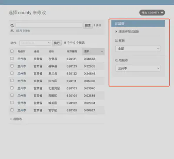
Task: Click the 地级市 column header
Action: point(21,52)
